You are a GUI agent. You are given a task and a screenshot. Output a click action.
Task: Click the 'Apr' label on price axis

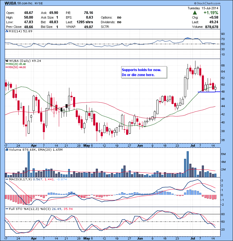pyautogui.click(x=34, y=145)
